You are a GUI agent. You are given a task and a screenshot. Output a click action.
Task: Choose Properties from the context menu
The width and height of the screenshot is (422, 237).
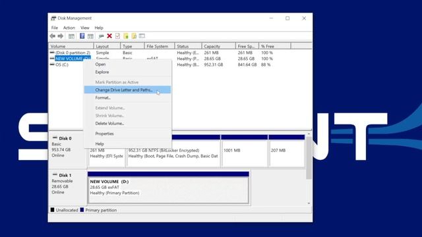point(127,134)
